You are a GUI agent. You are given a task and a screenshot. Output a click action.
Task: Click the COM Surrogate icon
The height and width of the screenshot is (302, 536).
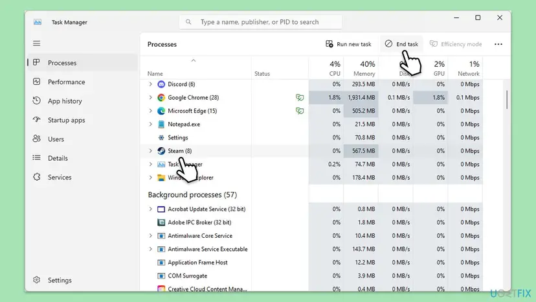click(161, 276)
